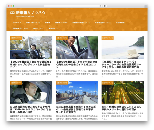Click category badge on the Felix88 article
154x130 pixels.
16,83
